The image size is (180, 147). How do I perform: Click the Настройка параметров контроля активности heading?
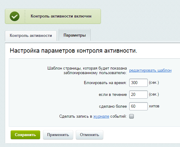point(74,51)
